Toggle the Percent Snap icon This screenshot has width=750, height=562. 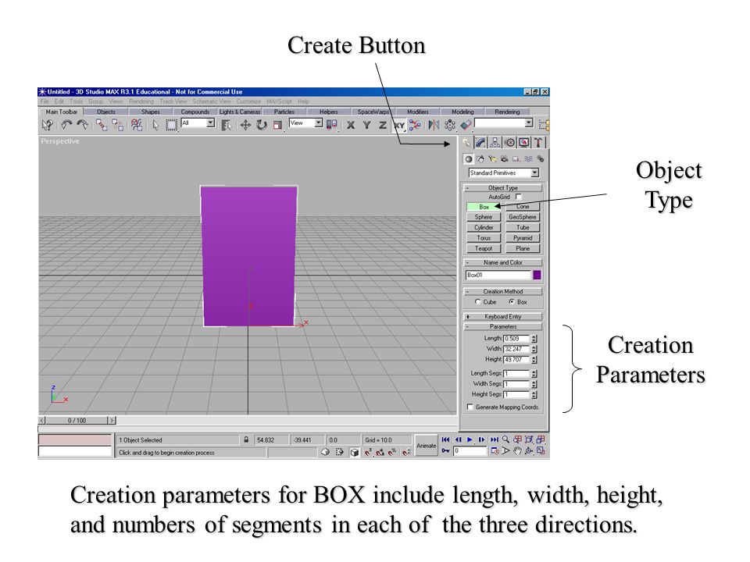click(x=391, y=452)
